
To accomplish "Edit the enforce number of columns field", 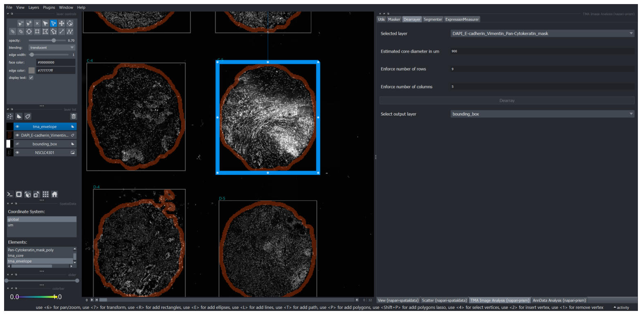I will [542, 87].
